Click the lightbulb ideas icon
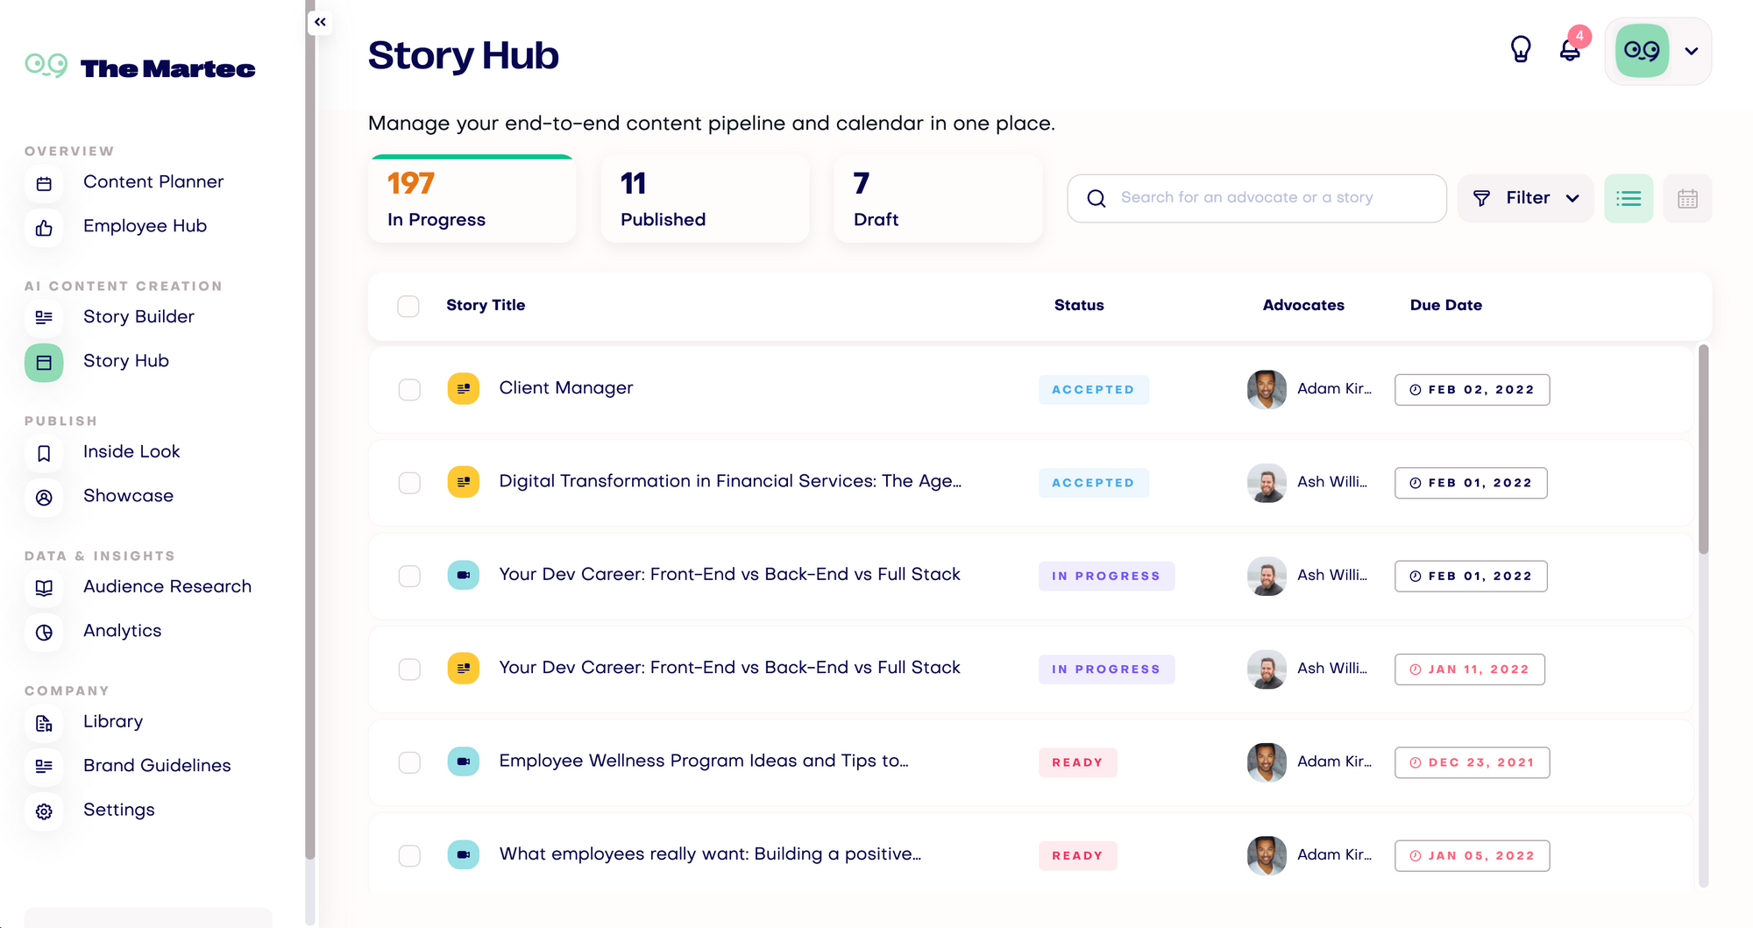This screenshot has height=928, width=1753. pos(1521,50)
